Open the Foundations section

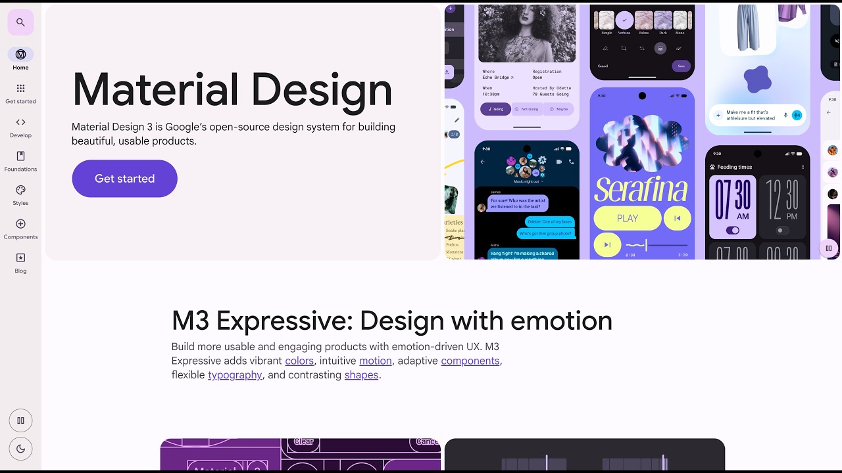click(x=20, y=161)
